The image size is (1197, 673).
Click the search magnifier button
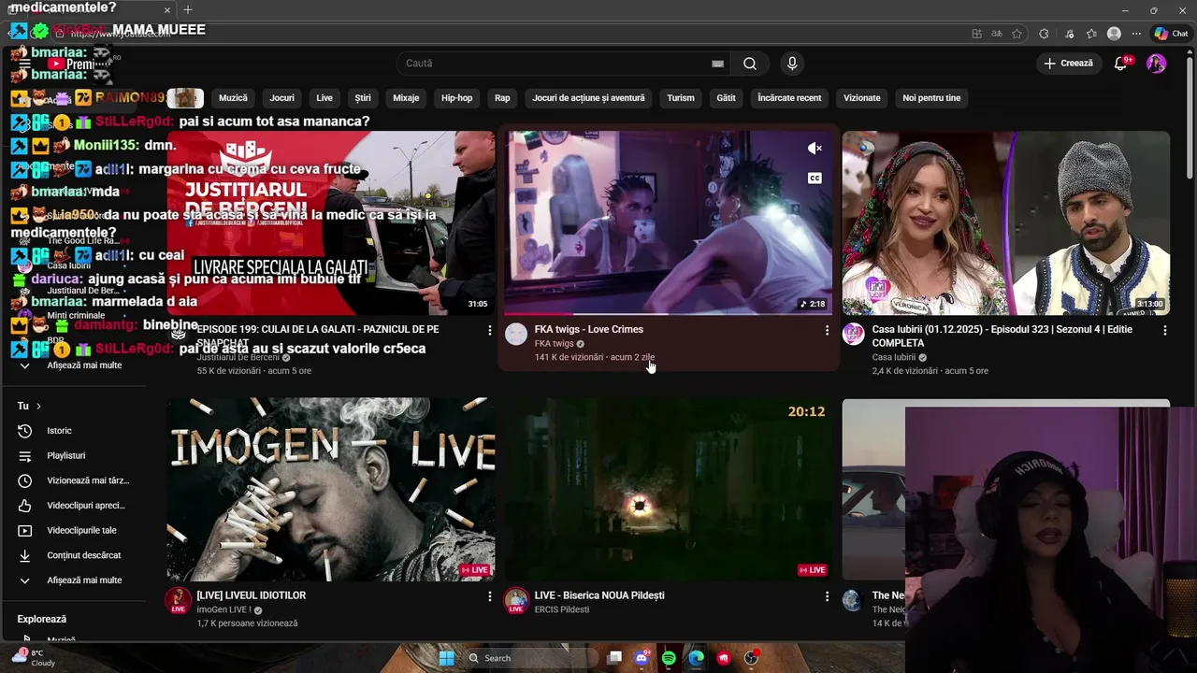pos(750,64)
